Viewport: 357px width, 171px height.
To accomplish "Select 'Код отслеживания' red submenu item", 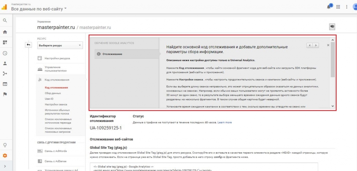I will (56, 87).
